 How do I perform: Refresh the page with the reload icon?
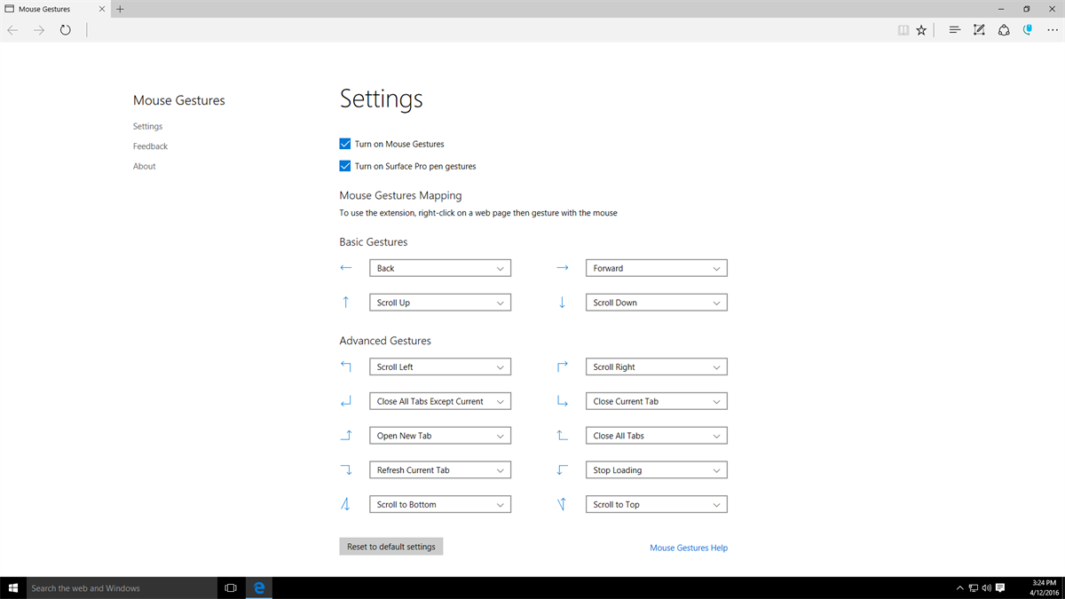click(x=66, y=30)
